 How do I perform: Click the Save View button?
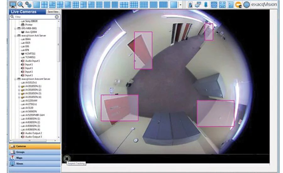click(x=53, y=12)
